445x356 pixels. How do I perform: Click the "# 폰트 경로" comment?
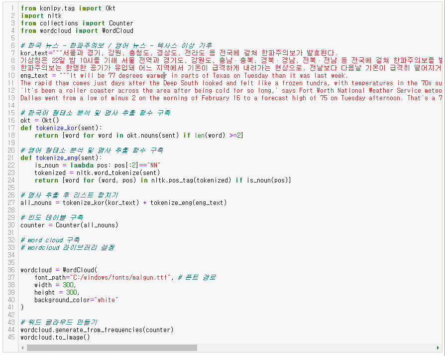pyautogui.click(x=197, y=278)
